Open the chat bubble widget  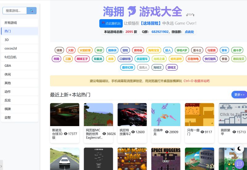239,164
